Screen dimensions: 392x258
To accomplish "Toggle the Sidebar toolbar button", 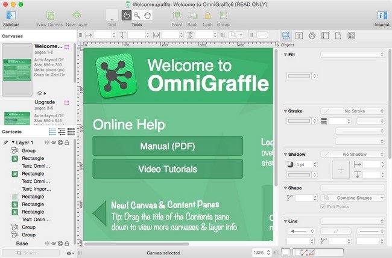I will pos(11,16).
